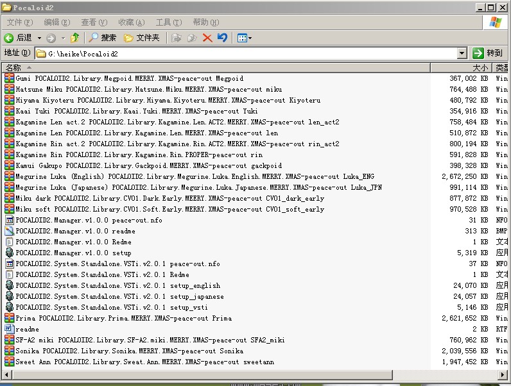Select the Kagamine Rin PROPER archive icon
This screenshot has height=386, width=511.
pyautogui.click(x=10, y=155)
